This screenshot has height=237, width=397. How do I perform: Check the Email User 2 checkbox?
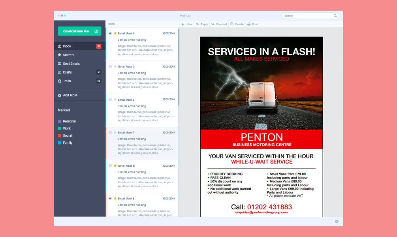click(x=110, y=66)
